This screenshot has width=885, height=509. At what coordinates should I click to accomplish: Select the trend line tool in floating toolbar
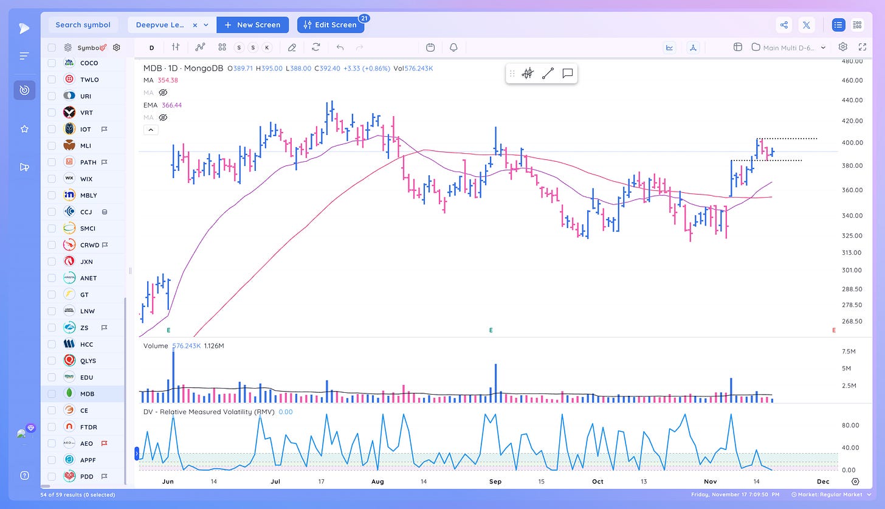548,74
